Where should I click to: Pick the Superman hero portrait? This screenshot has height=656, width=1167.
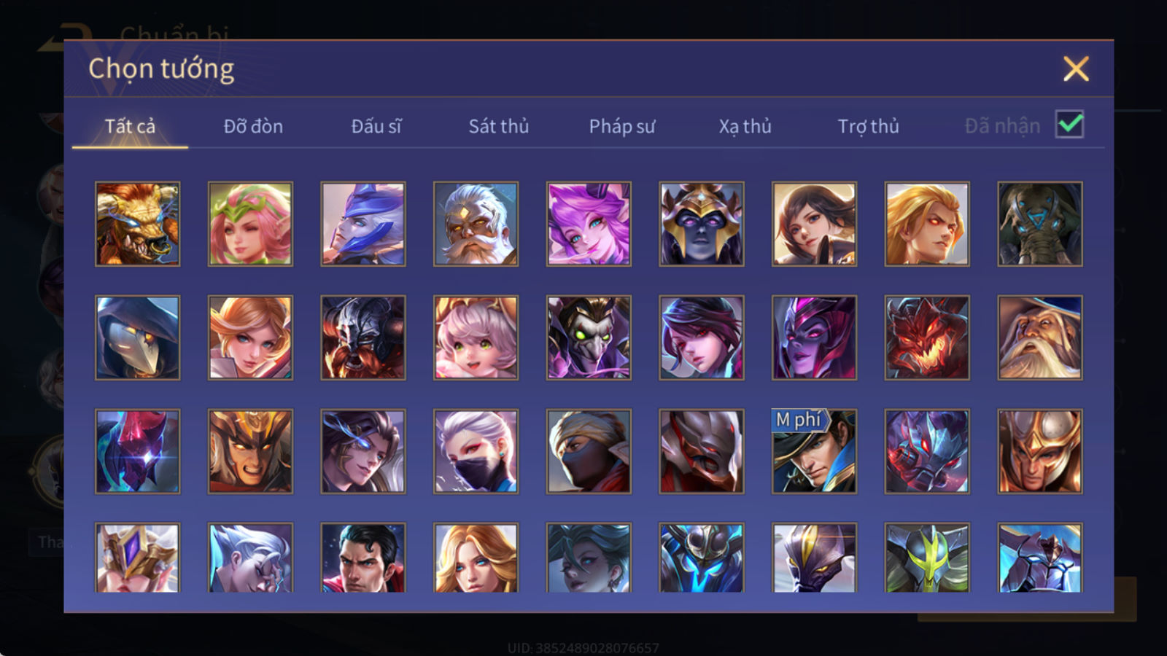(x=362, y=558)
